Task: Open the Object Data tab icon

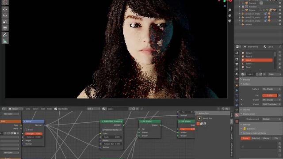Action: coord(237,110)
